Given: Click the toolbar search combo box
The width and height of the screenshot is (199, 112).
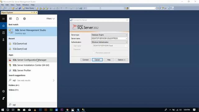Looking at the screenshot, I should point(142,8).
